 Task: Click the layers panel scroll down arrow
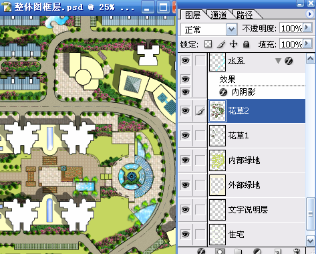pyautogui.click(x=311, y=241)
